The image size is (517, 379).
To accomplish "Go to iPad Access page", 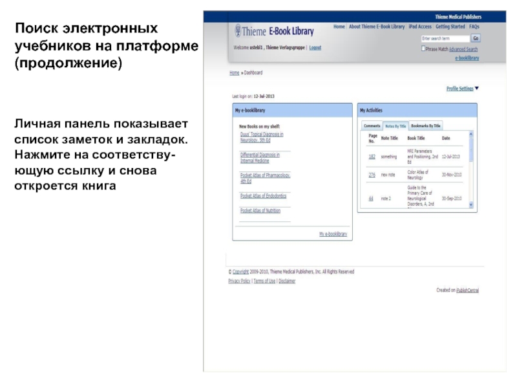I will tap(419, 27).
